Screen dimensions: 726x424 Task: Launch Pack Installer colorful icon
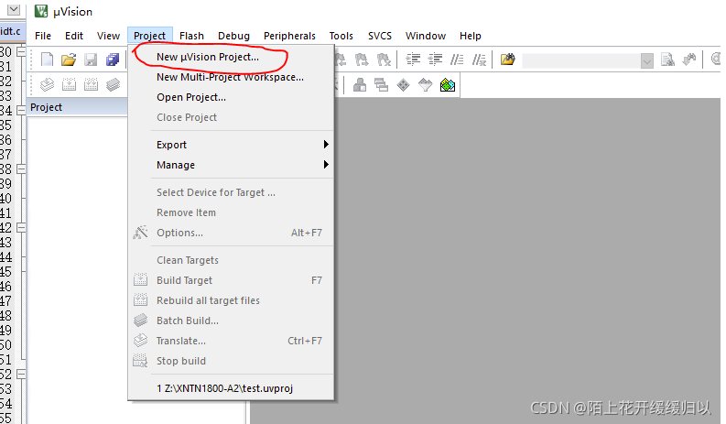[x=448, y=85]
